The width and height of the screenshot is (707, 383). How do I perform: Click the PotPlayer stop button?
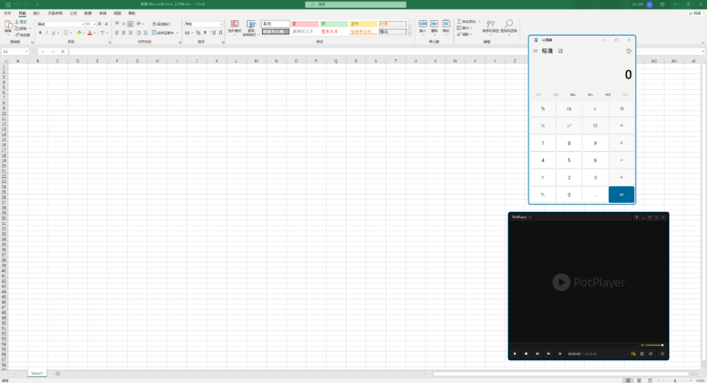[x=526, y=354]
